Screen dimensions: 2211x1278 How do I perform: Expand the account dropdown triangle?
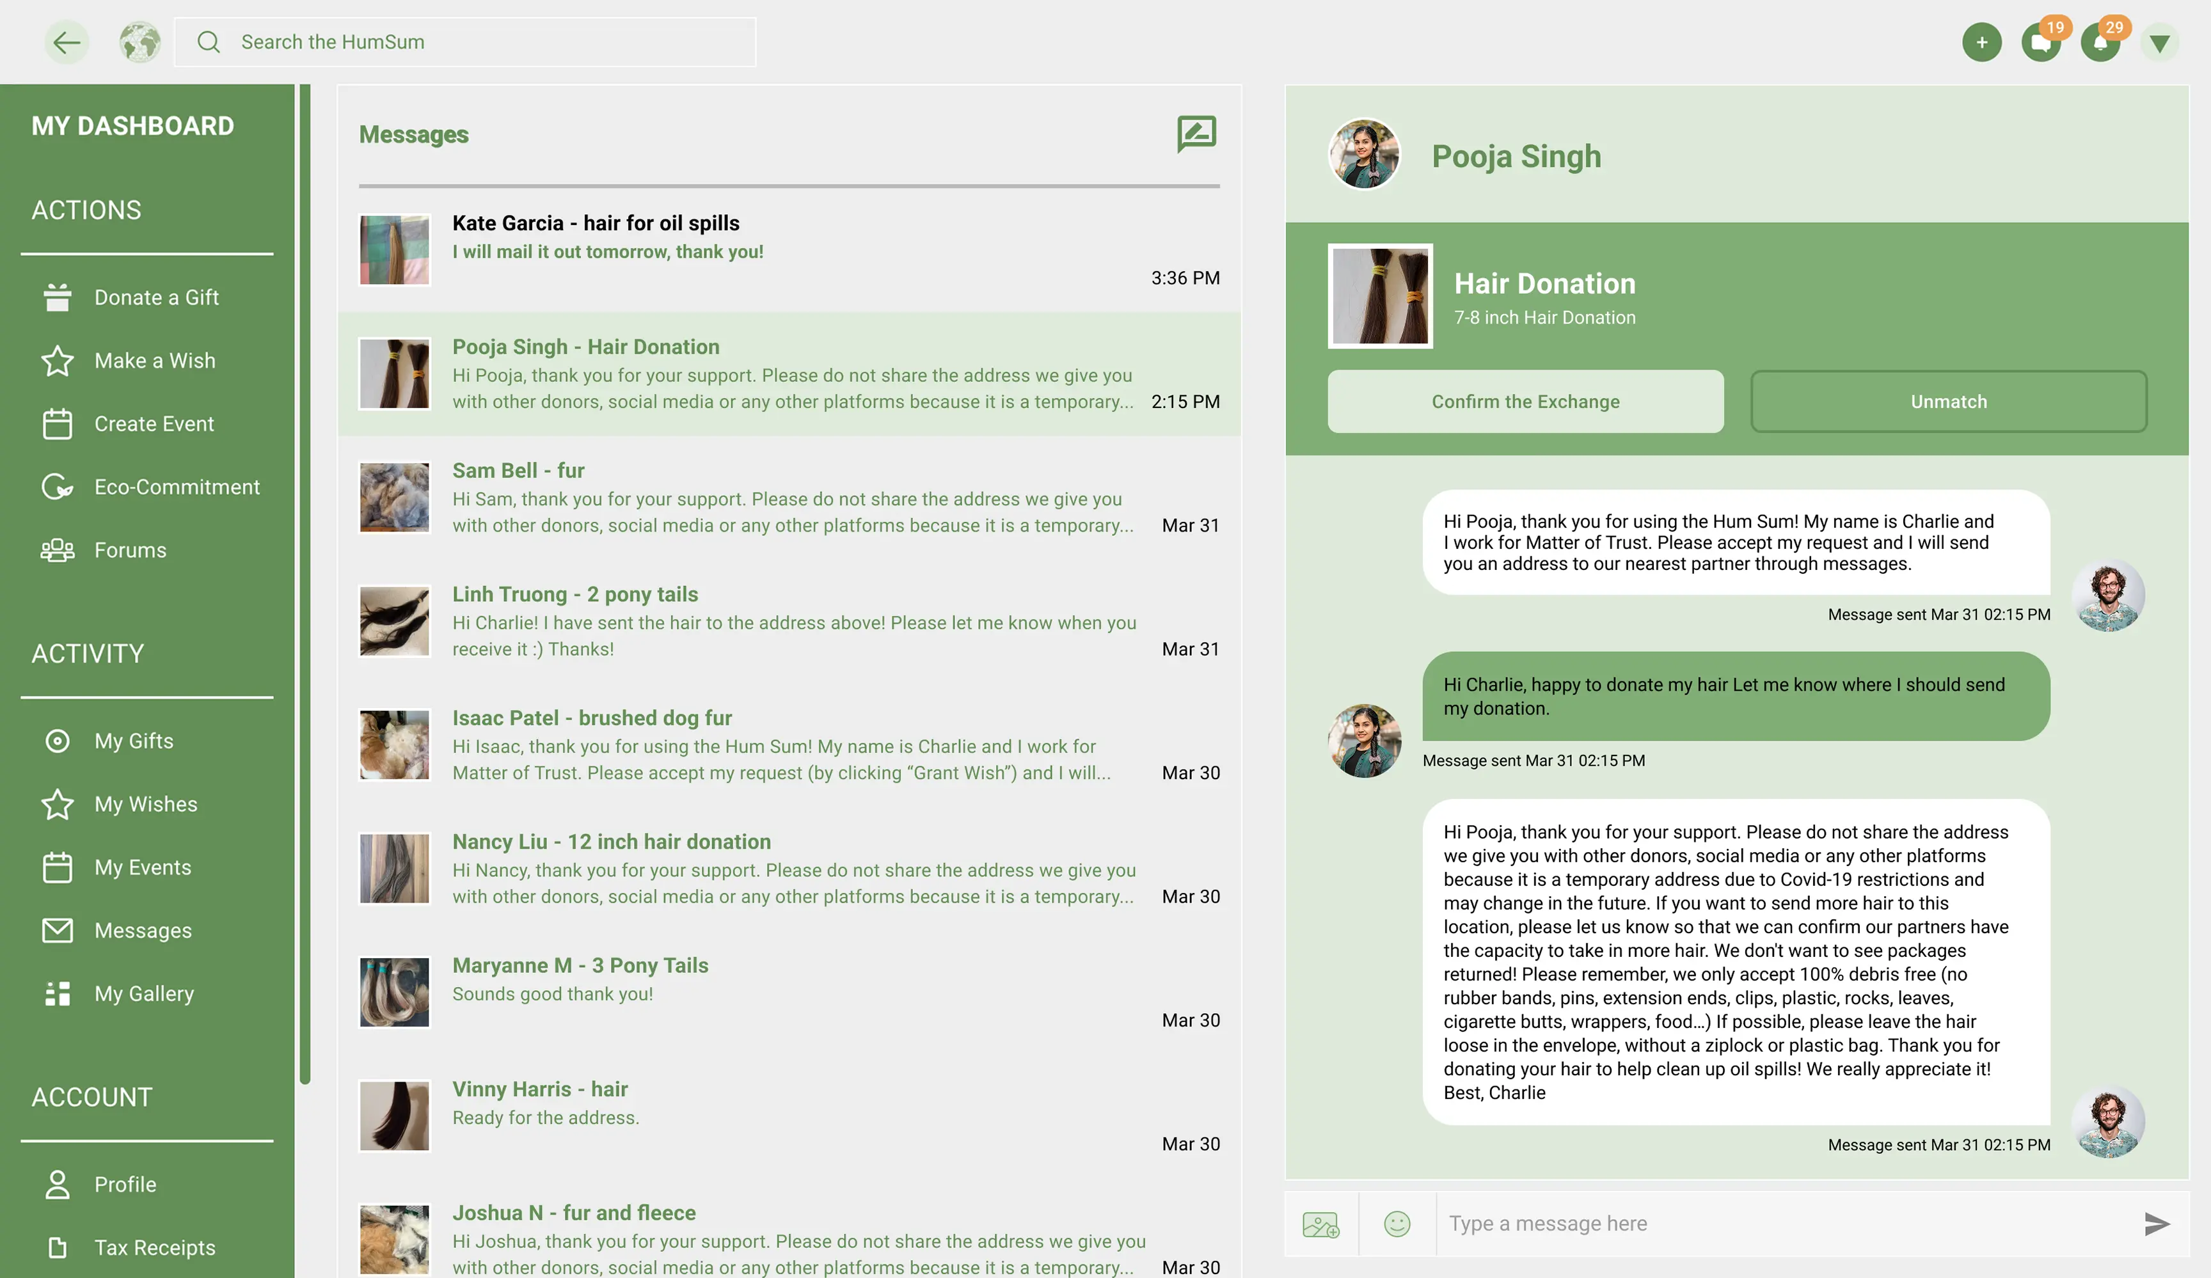tap(2159, 42)
